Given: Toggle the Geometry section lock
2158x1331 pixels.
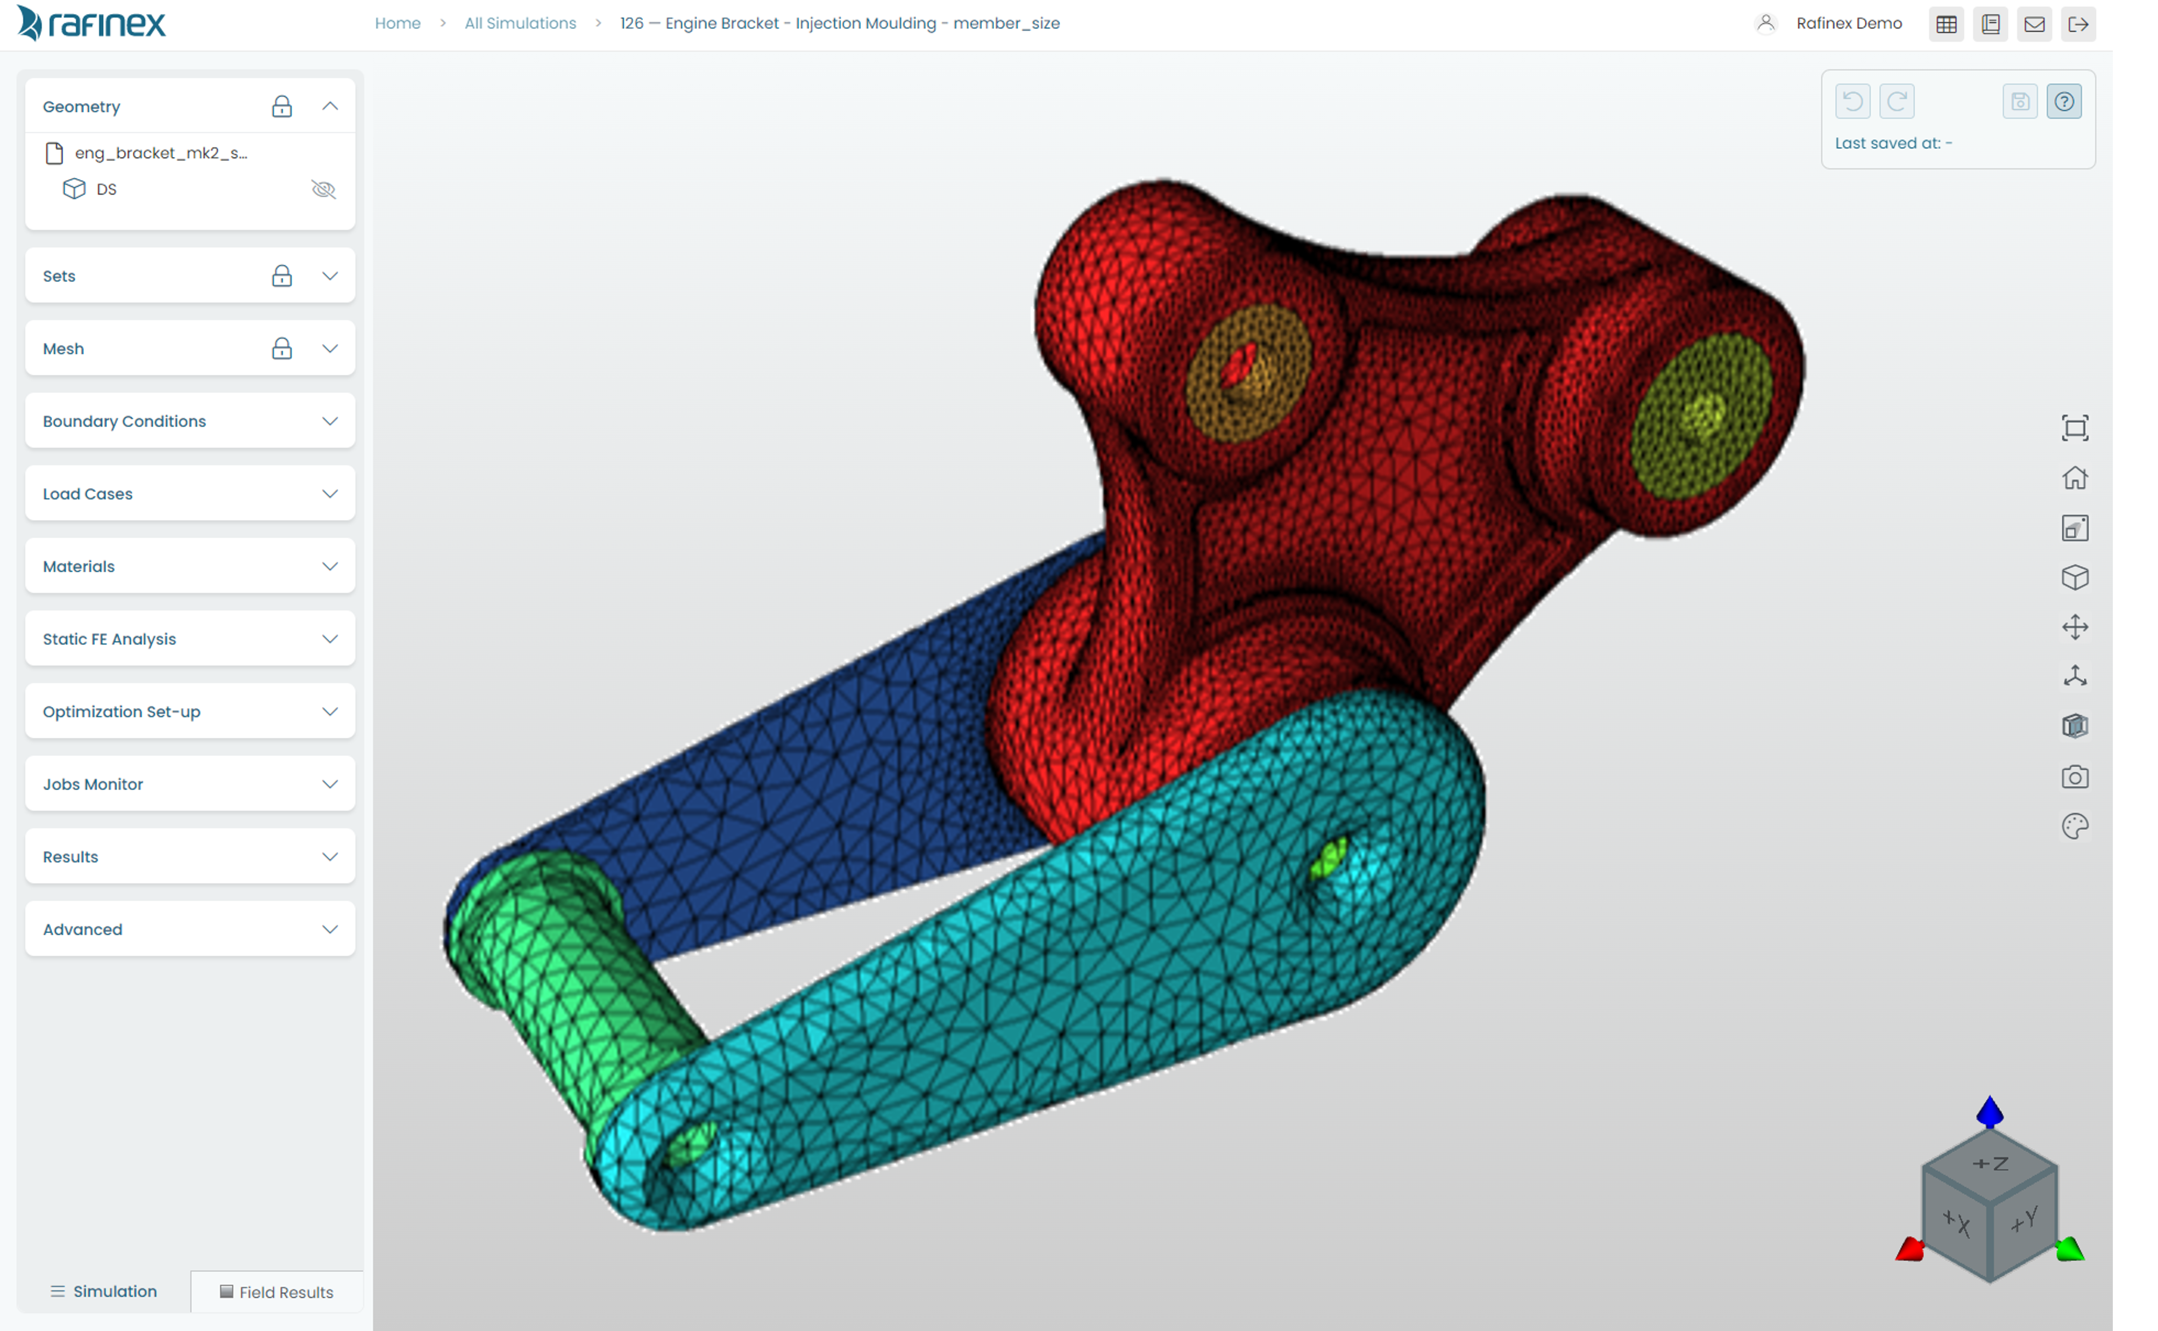Looking at the screenshot, I should 282,106.
